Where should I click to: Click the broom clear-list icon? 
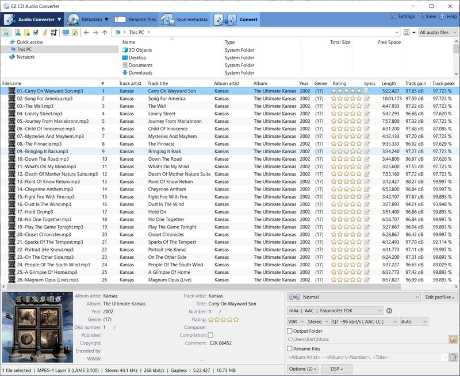(45, 33)
